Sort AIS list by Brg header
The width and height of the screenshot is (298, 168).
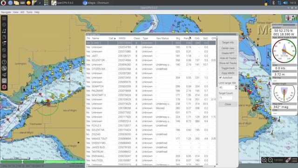point(178,38)
